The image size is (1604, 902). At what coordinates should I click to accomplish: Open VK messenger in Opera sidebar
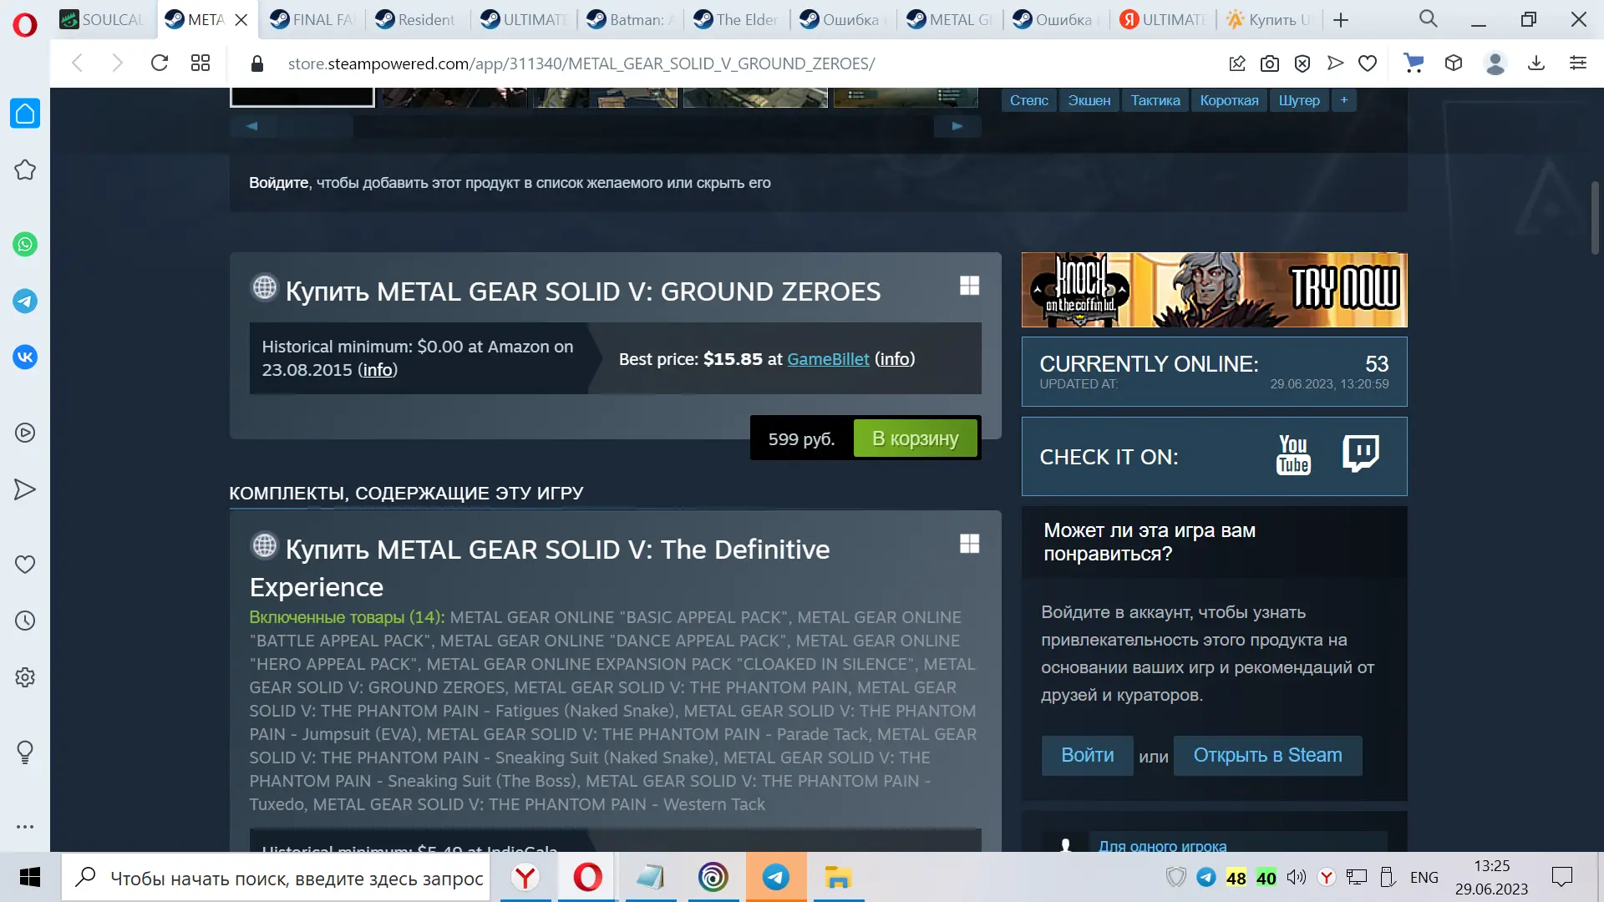click(x=25, y=357)
